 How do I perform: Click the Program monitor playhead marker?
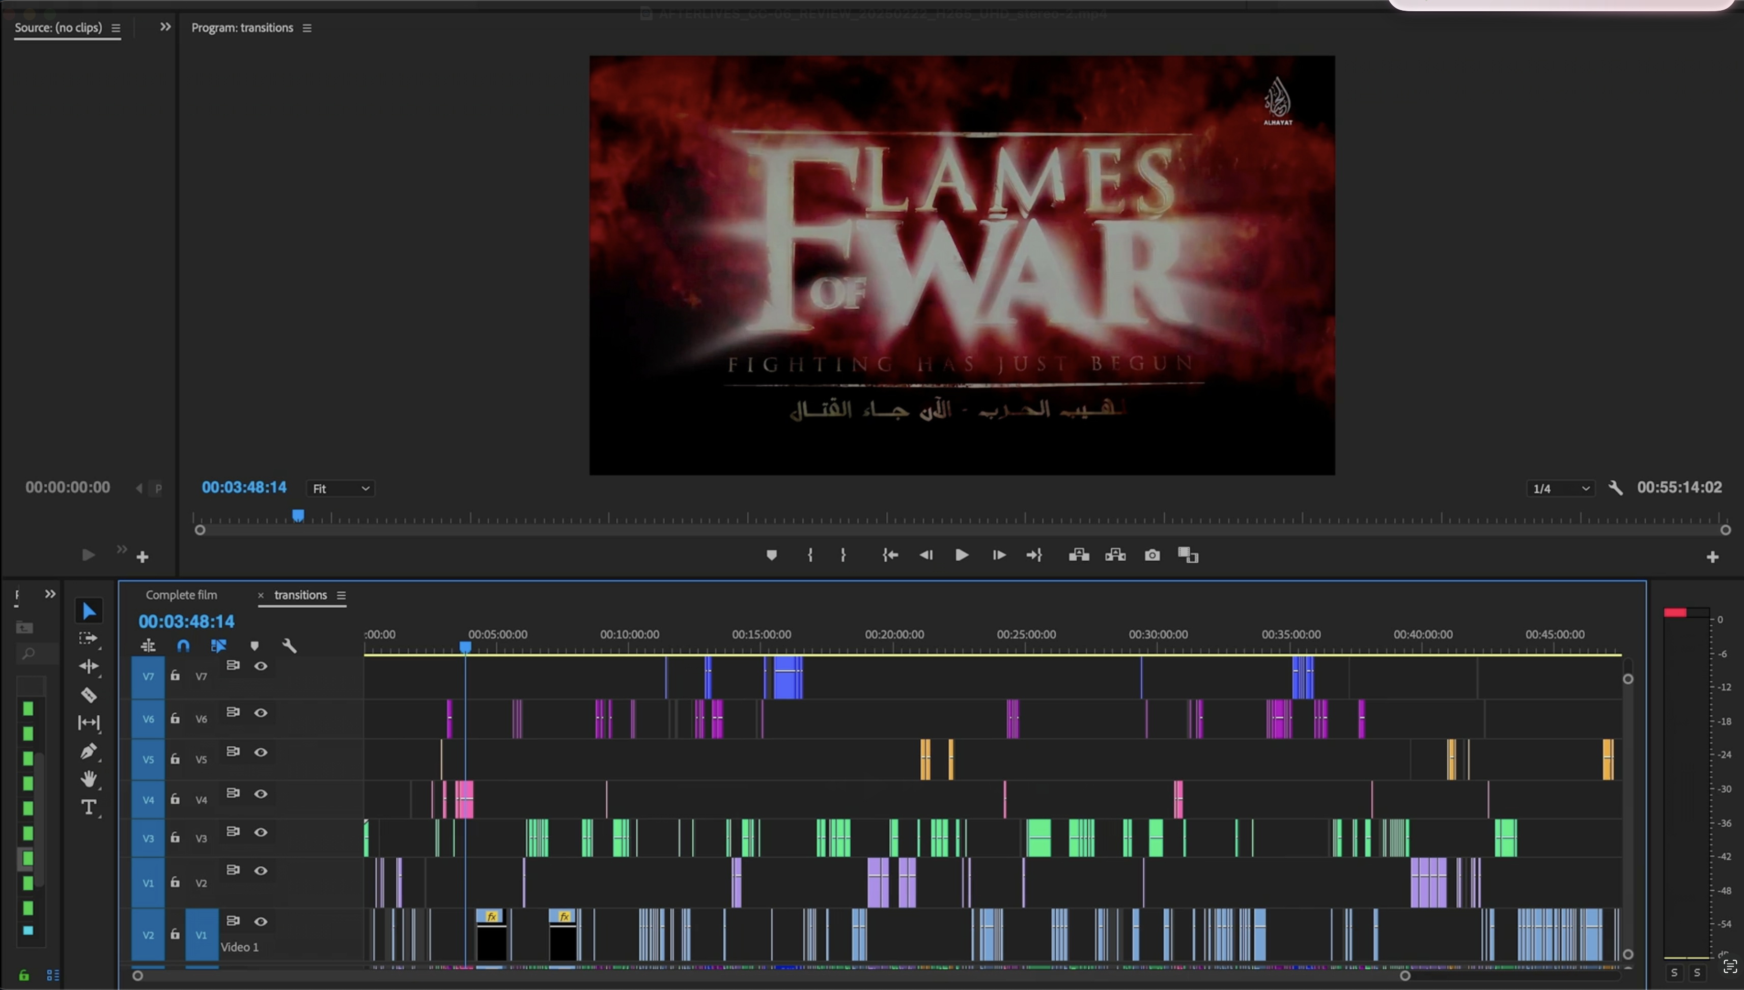tap(298, 515)
